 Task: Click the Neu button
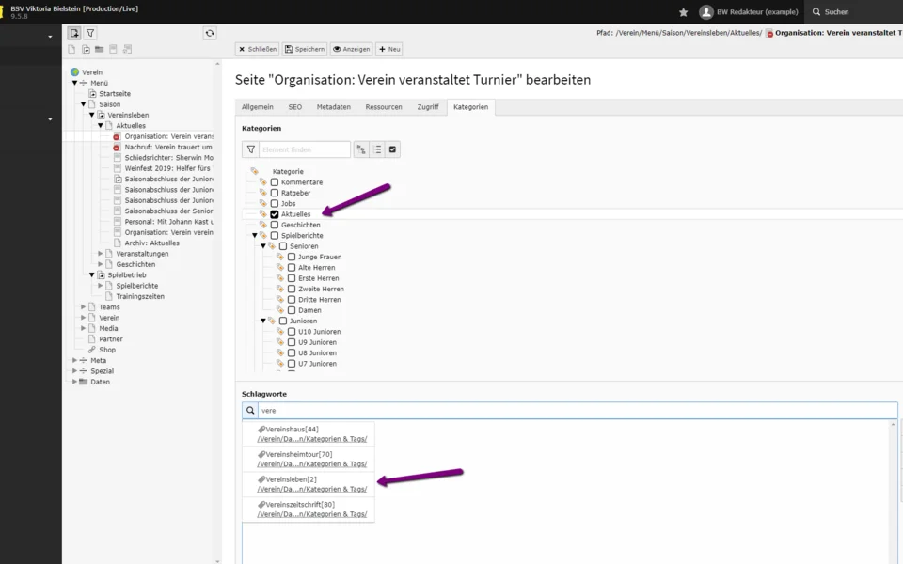[389, 50]
